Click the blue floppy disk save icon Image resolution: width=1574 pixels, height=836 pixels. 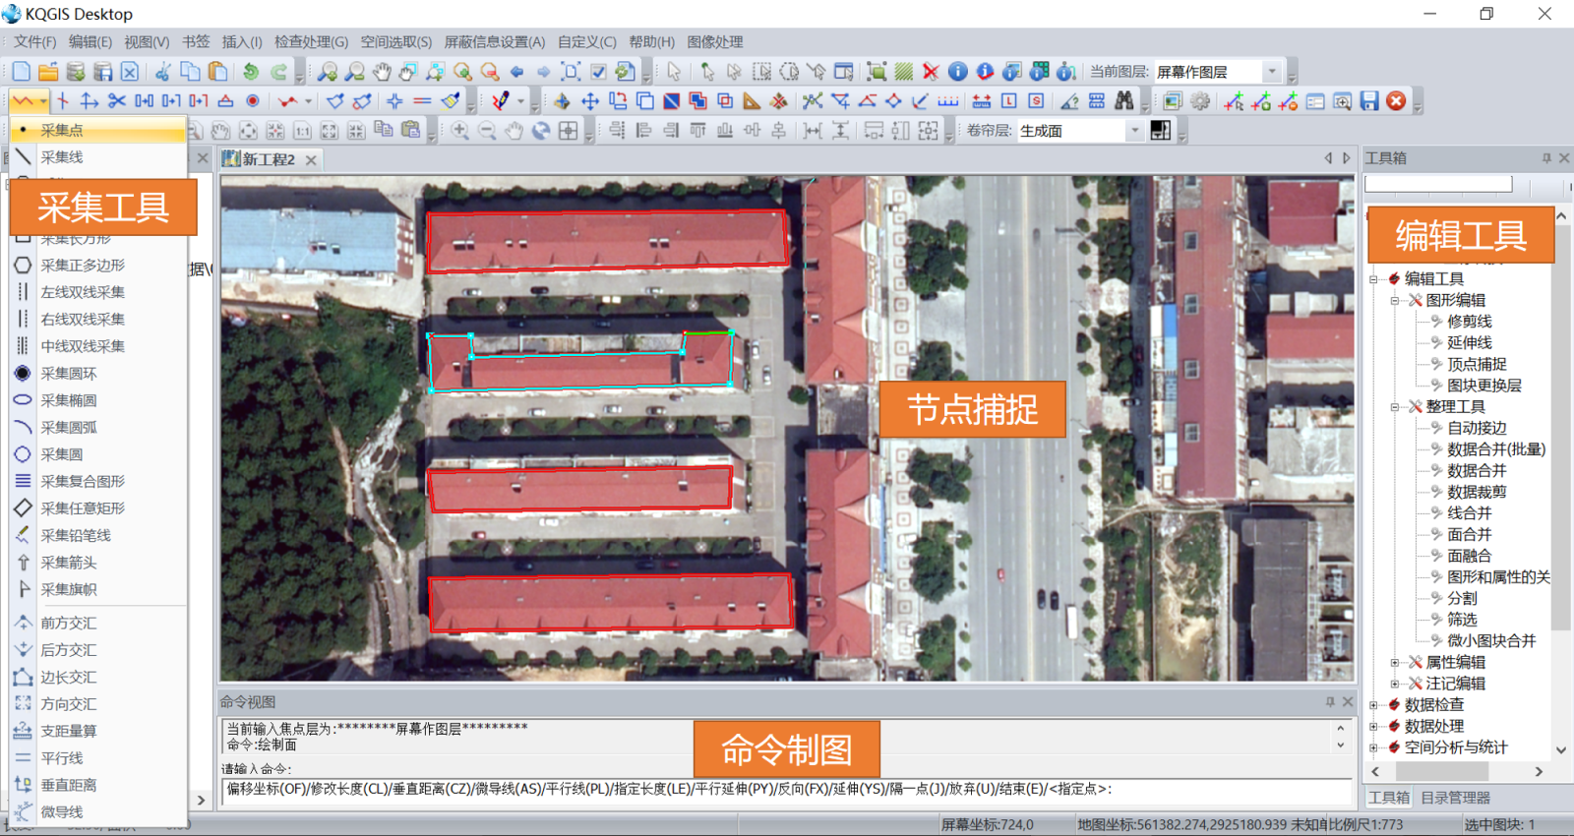click(x=1369, y=101)
